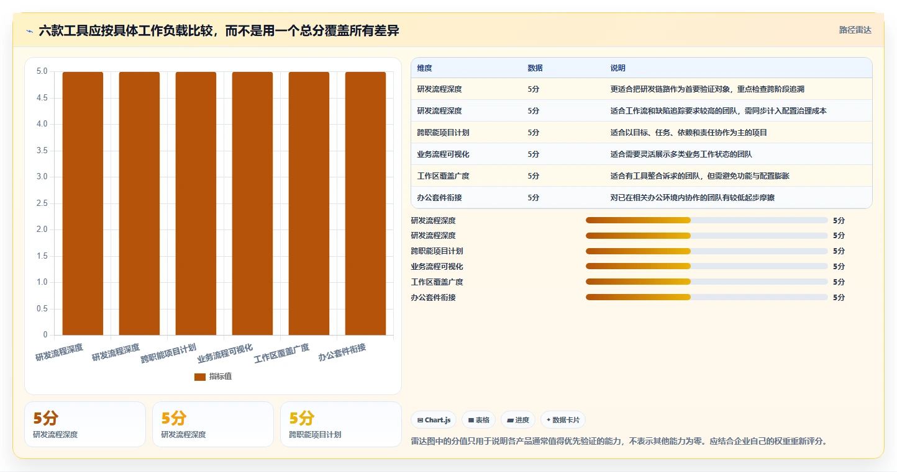Click the Chart.js tag icon

[421, 421]
